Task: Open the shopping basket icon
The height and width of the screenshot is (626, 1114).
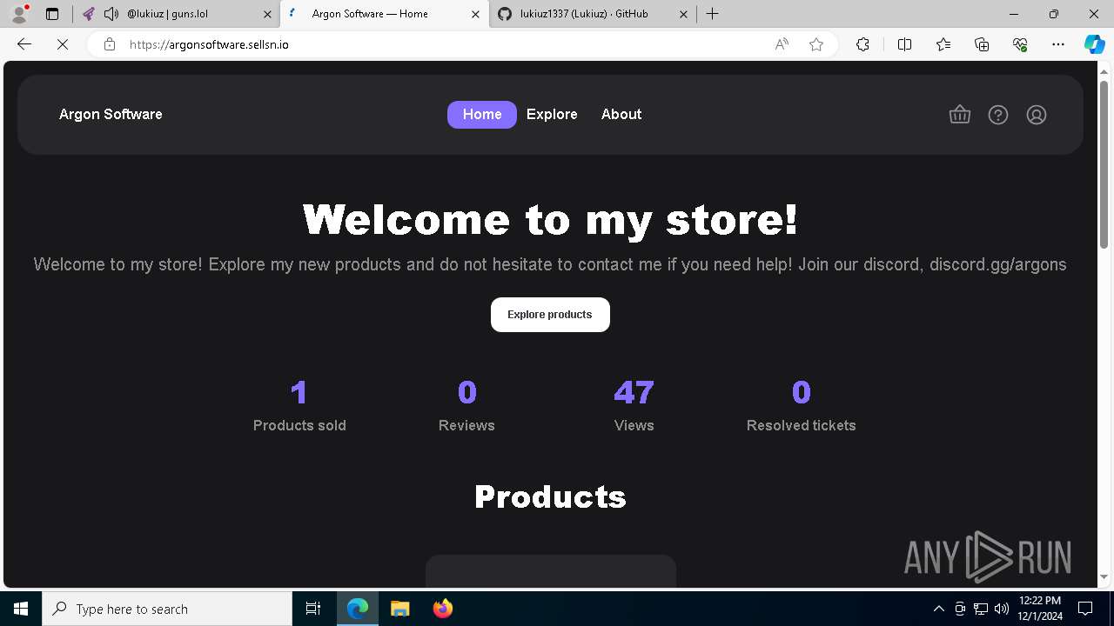Action: (x=960, y=115)
